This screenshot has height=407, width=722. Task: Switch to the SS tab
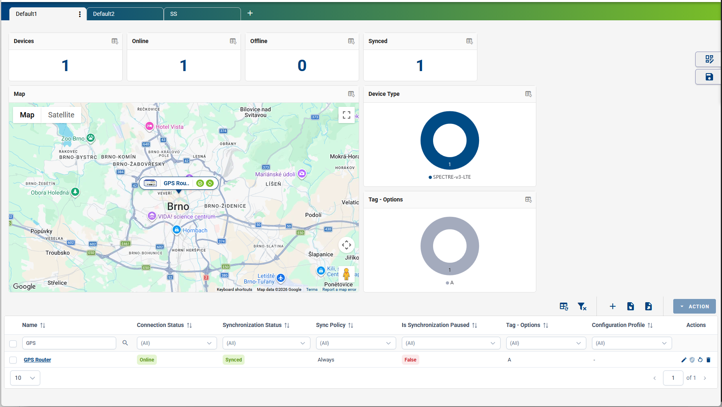coord(202,14)
